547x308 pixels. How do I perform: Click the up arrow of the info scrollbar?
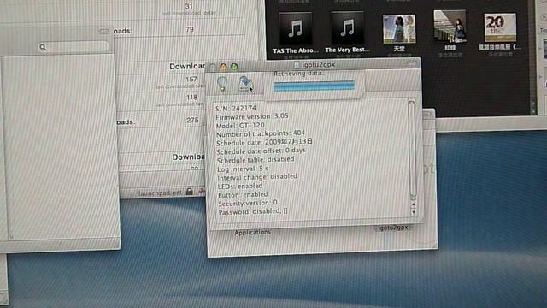[414, 204]
